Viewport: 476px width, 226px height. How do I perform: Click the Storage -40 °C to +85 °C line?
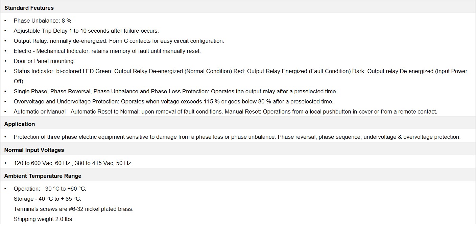pyautogui.click(x=47, y=199)
